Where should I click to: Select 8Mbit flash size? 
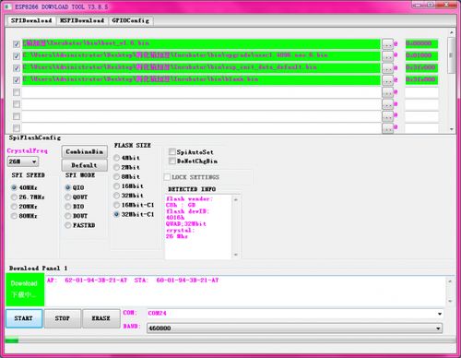tap(116, 176)
